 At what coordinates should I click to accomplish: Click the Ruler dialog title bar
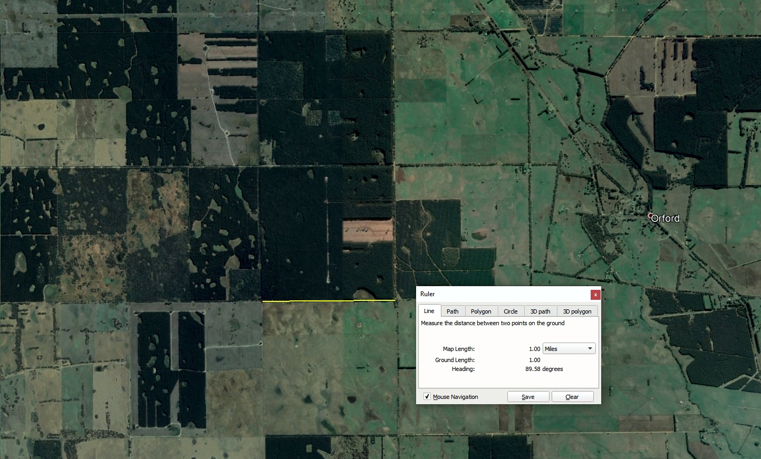click(501, 294)
